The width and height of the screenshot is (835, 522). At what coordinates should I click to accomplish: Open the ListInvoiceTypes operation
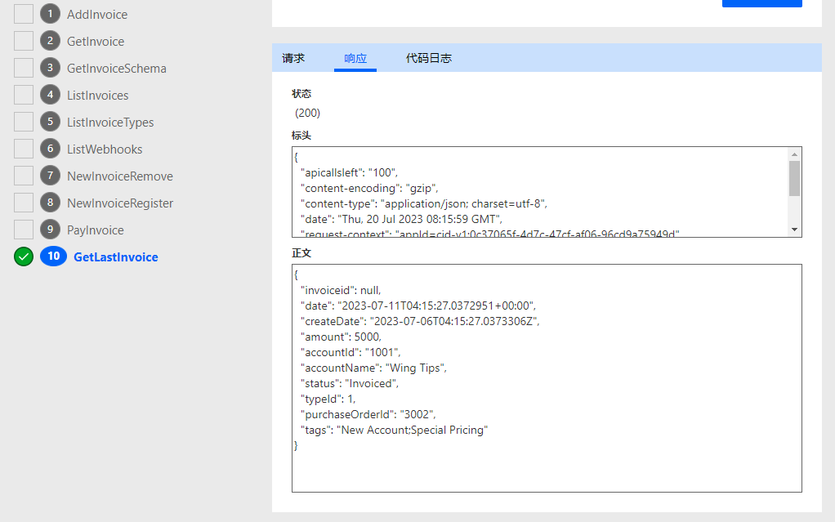pos(110,123)
